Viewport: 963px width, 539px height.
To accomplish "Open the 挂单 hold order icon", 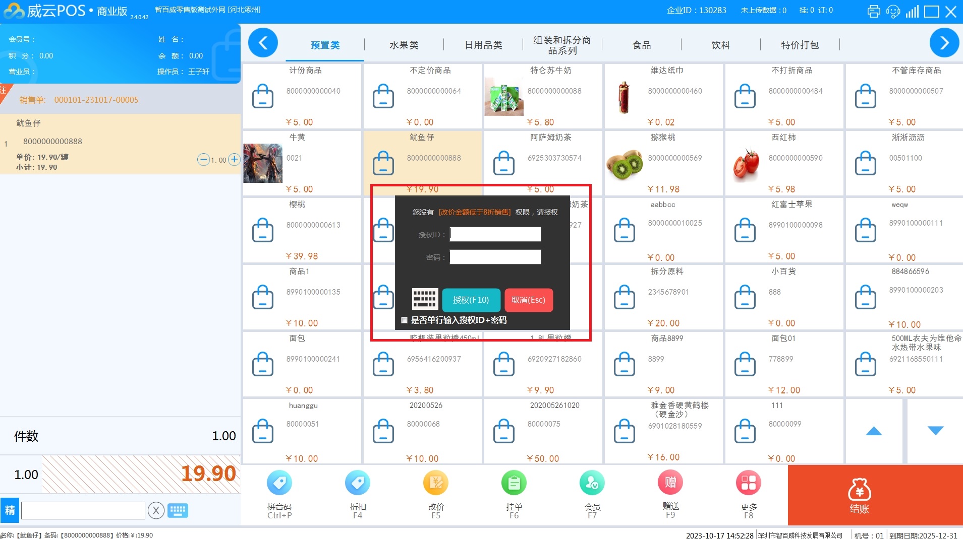I will (x=514, y=483).
